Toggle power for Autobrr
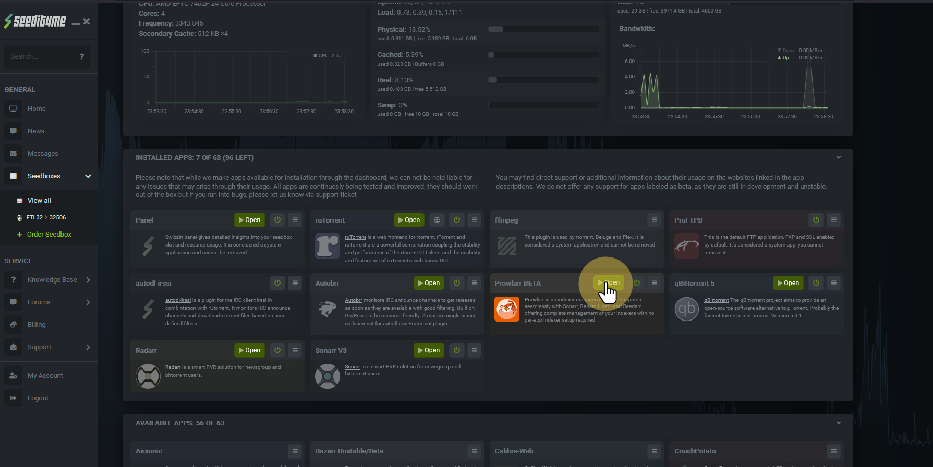Viewport: 933px width, 467px height. [457, 283]
